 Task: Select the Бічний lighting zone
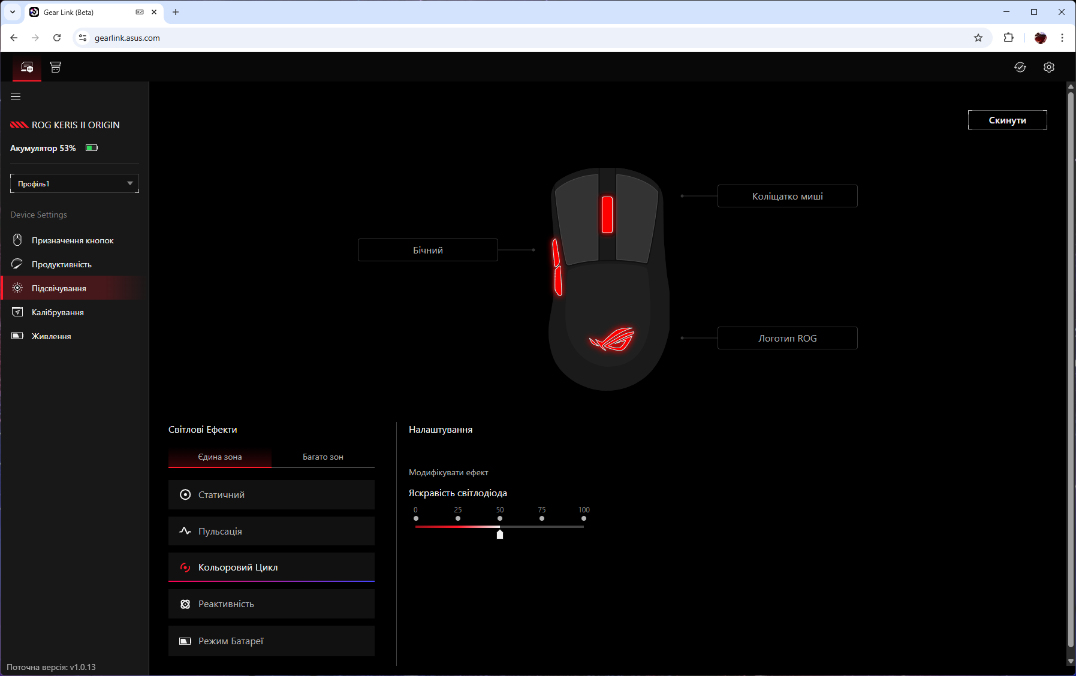(428, 250)
